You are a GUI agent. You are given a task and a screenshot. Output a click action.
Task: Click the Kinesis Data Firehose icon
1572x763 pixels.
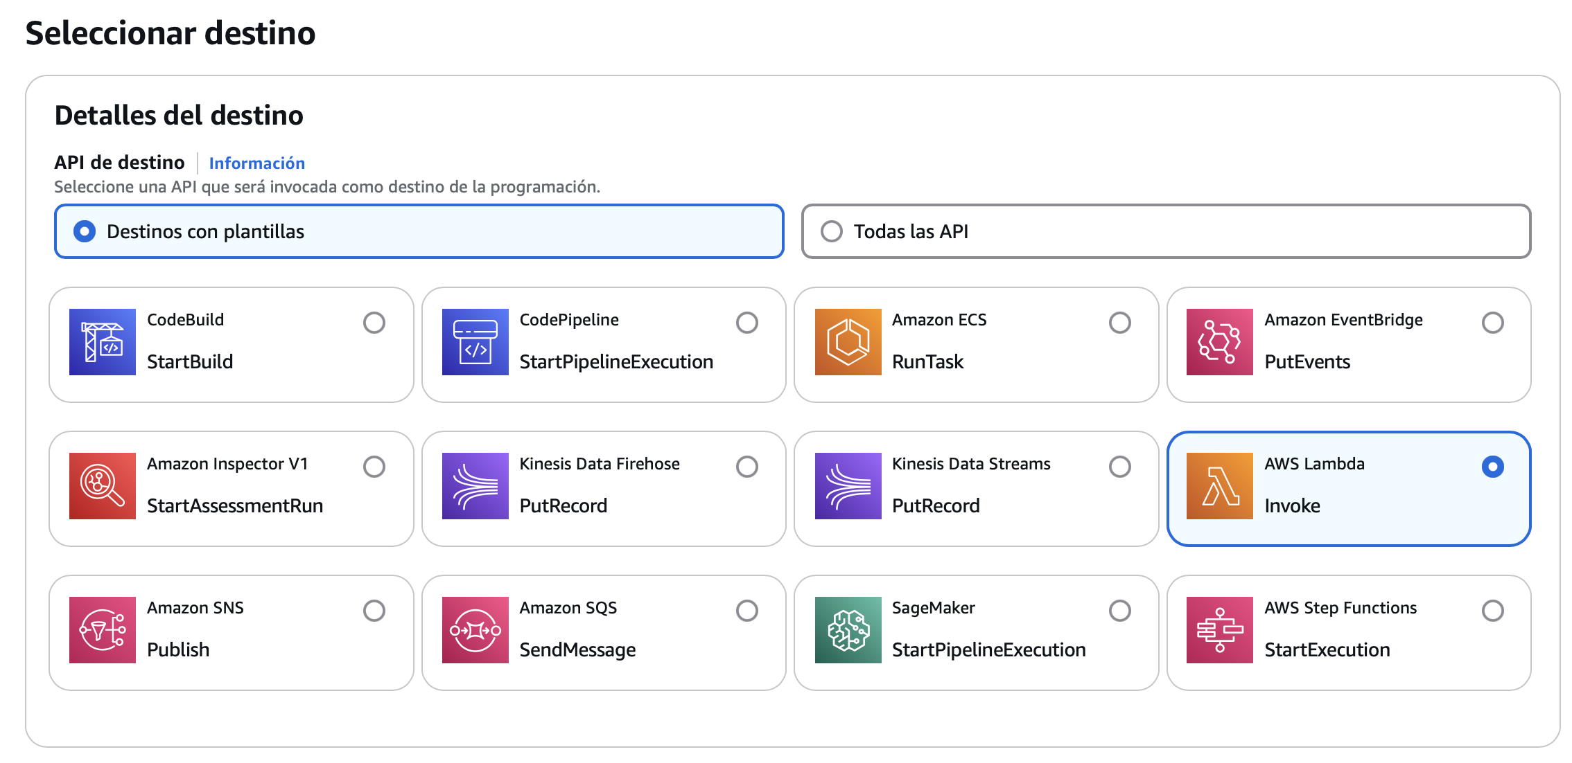(x=475, y=486)
